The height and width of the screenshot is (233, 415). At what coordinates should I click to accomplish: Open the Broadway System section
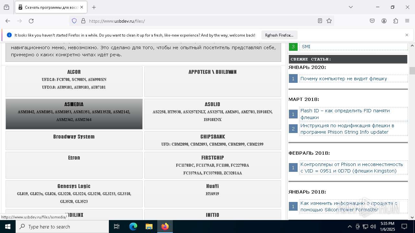[74, 140]
